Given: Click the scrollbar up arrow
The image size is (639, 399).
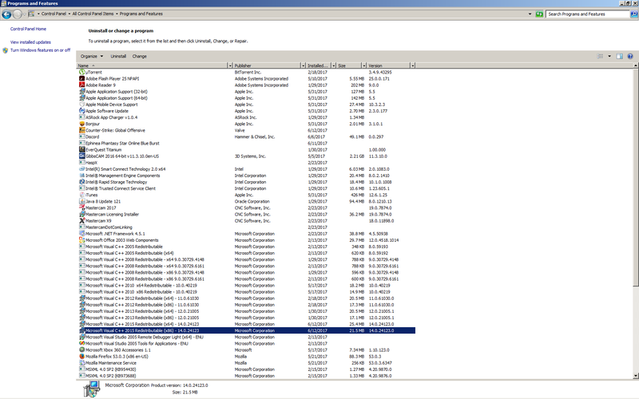Looking at the screenshot, I should [636, 65].
